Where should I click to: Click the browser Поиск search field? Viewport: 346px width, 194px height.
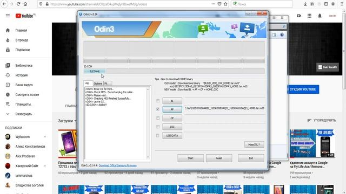262,4
